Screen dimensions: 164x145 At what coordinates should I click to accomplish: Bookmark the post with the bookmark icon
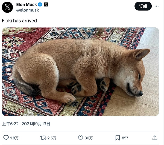118,138
